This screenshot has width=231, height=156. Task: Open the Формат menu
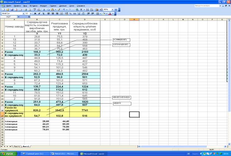point(43,6)
